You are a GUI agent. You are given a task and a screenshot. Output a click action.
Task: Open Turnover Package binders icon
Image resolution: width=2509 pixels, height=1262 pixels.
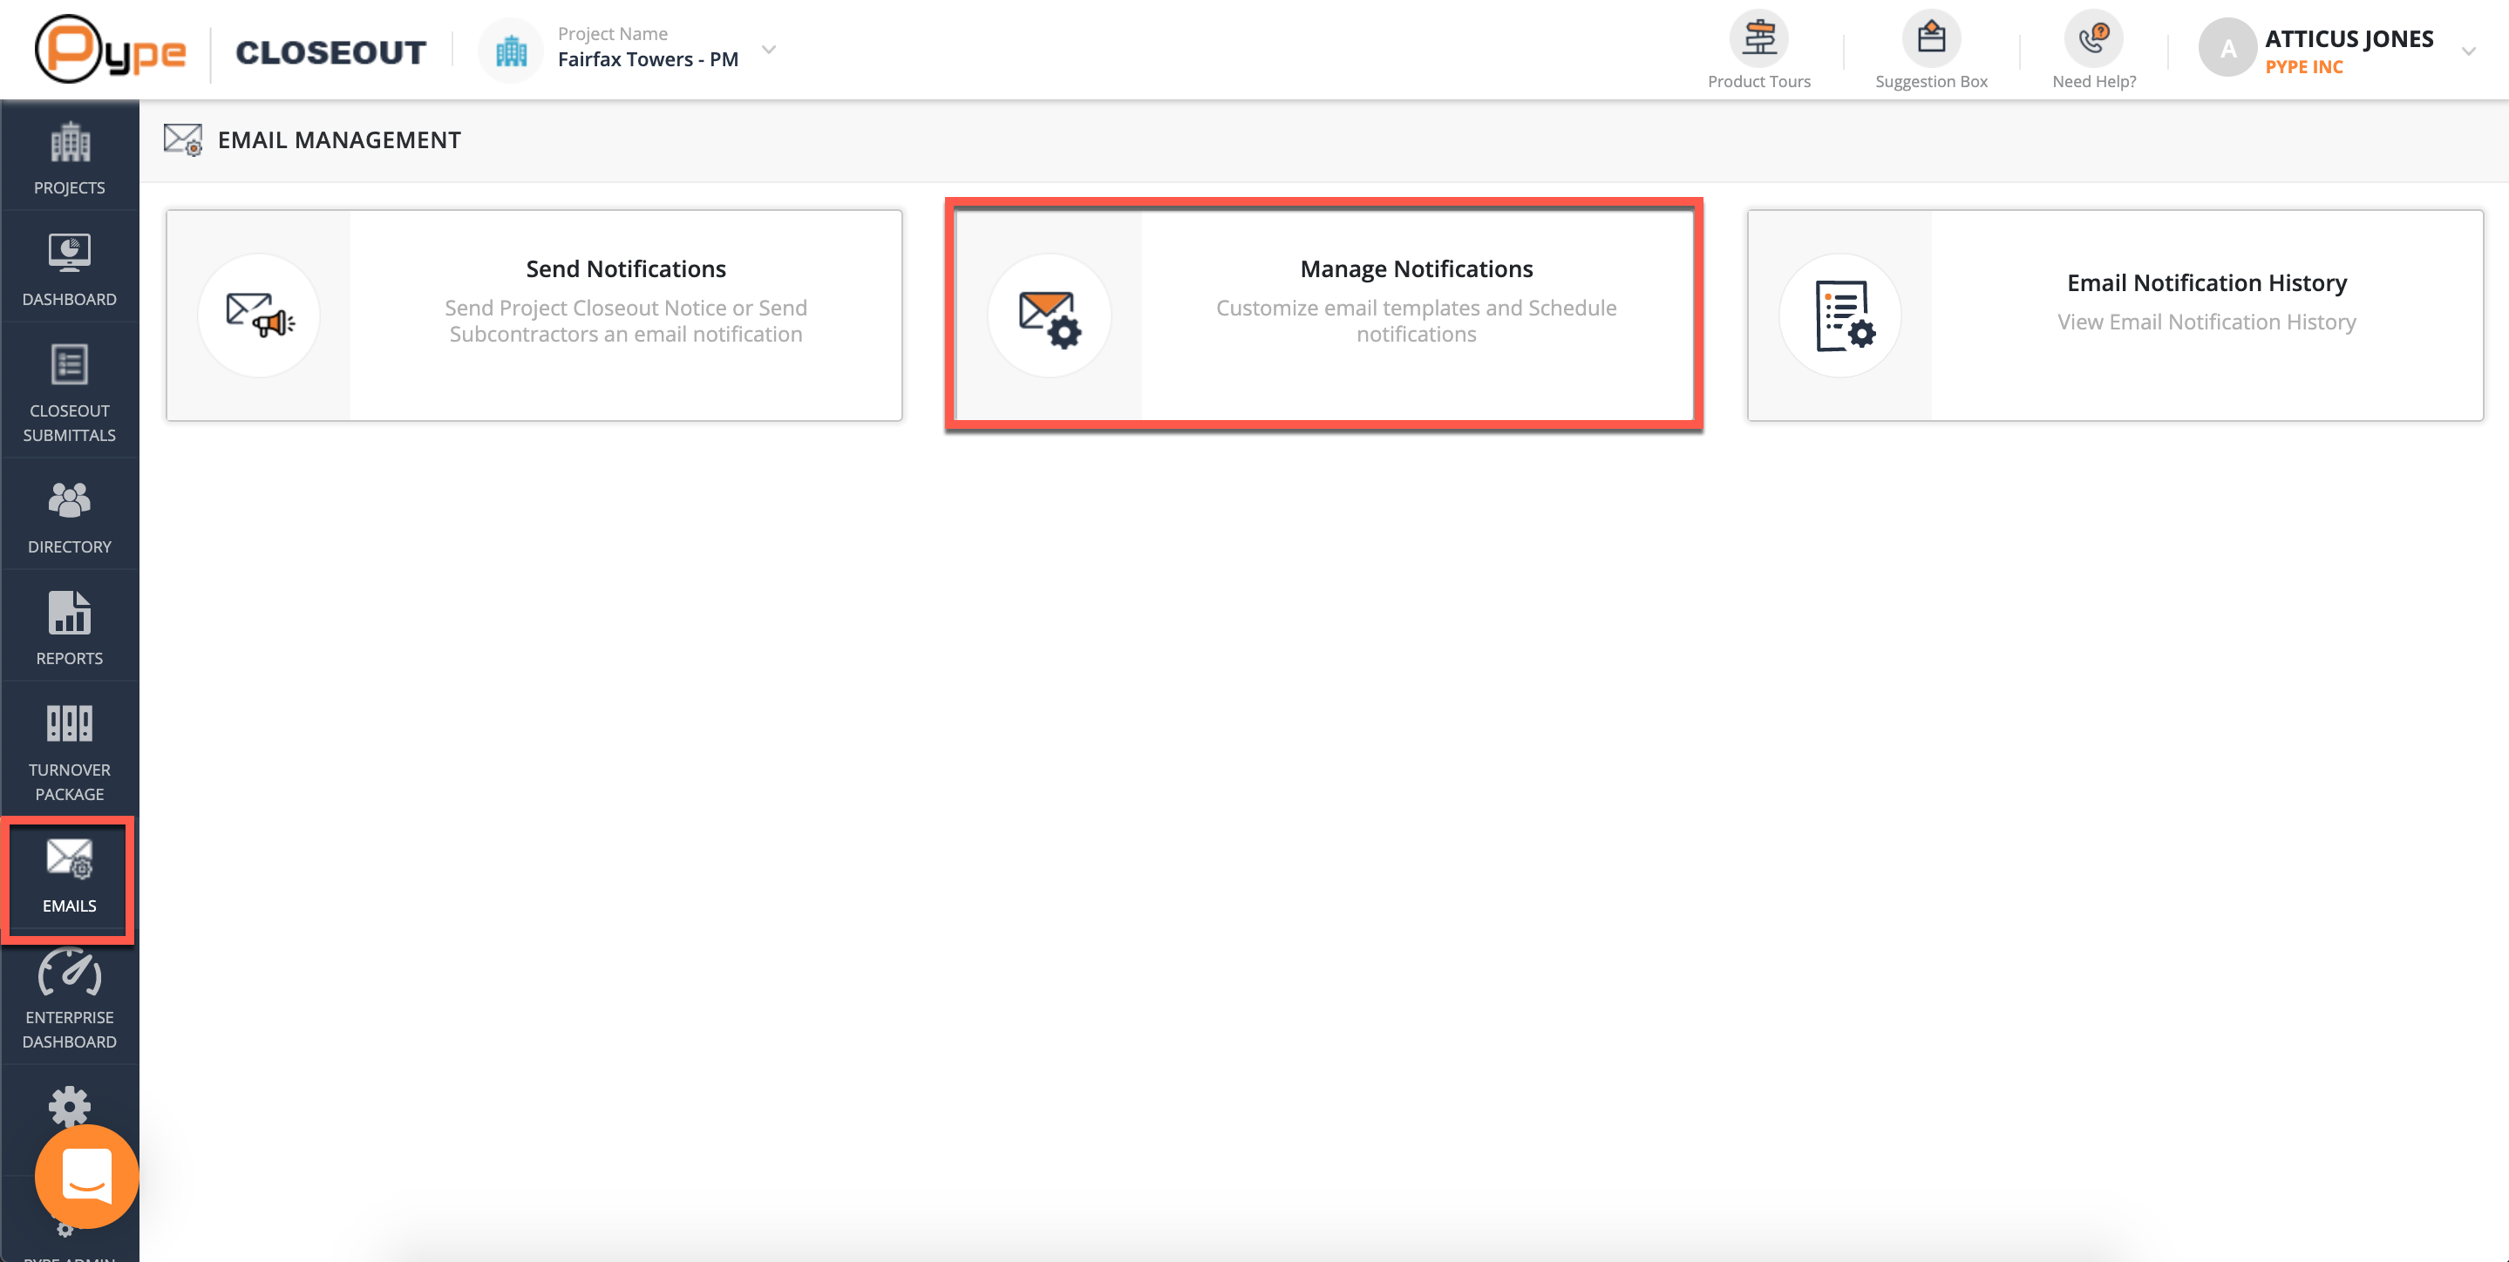point(69,750)
